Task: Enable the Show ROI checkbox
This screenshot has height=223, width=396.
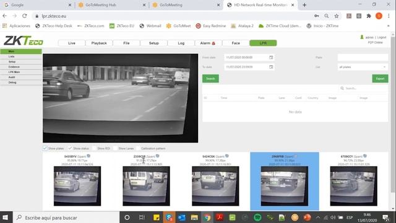Action: [94, 148]
